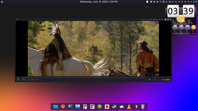The height and width of the screenshot is (111, 198).
Task: Open the blue Files folder in the dock
Action: [x=56, y=107]
